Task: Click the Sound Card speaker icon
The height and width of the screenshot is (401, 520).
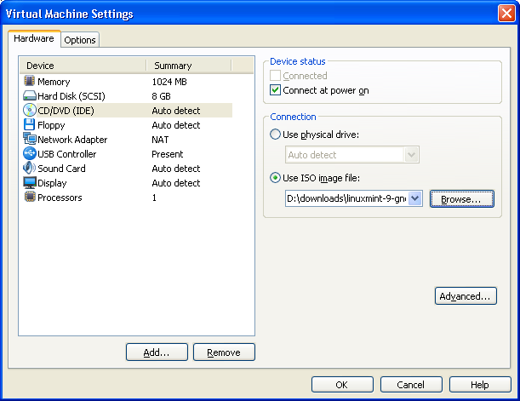Action: click(x=30, y=168)
